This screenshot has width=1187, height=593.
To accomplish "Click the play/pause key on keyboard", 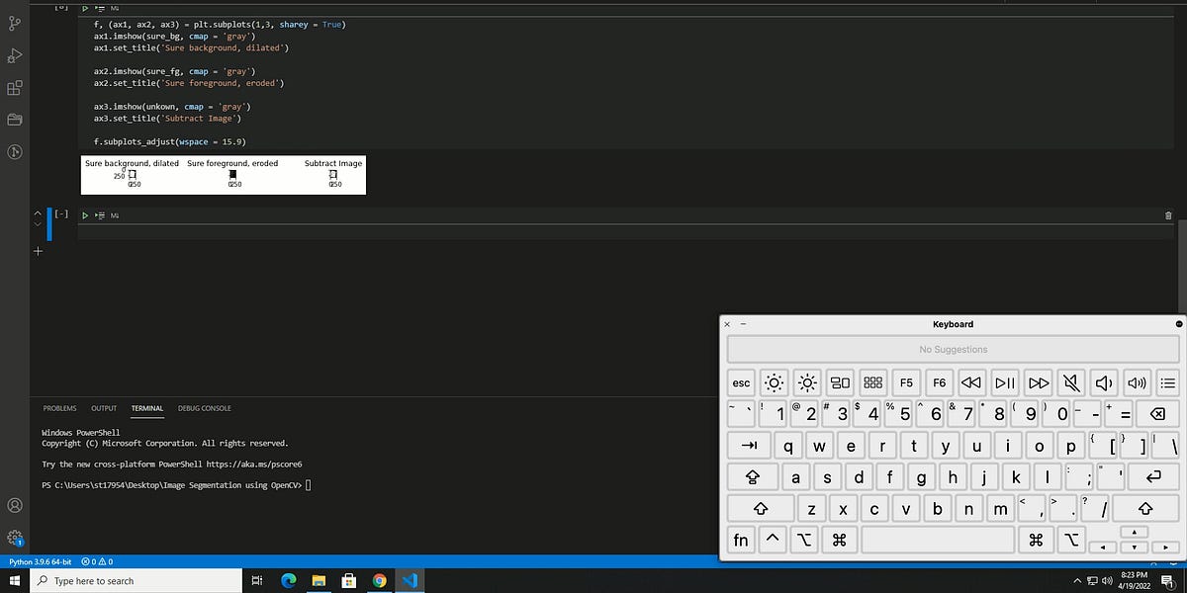I will click(x=1005, y=382).
